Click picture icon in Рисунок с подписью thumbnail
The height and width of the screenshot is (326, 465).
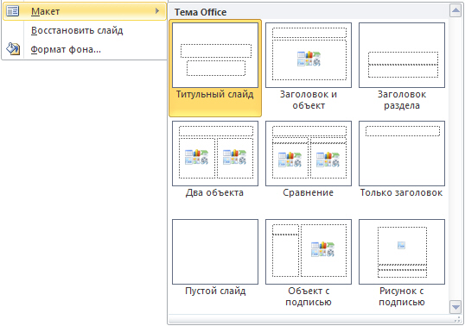point(401,245)
